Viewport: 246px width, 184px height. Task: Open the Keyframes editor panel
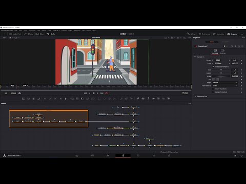point(204,34)
